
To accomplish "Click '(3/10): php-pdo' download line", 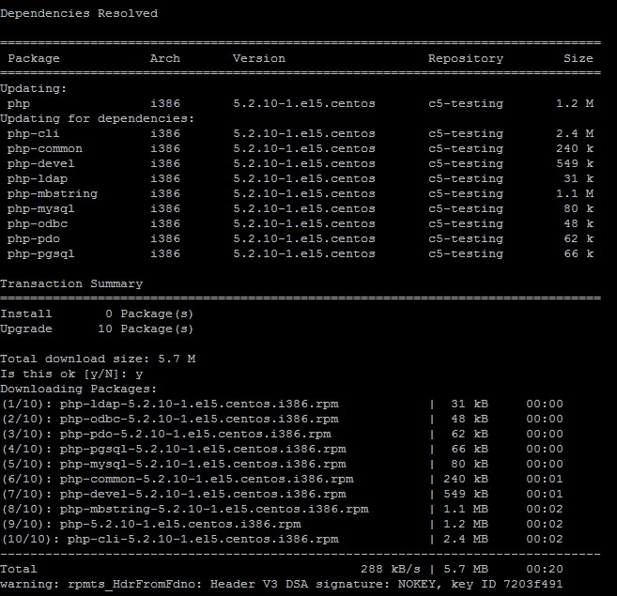I will [x=282, y=434].
